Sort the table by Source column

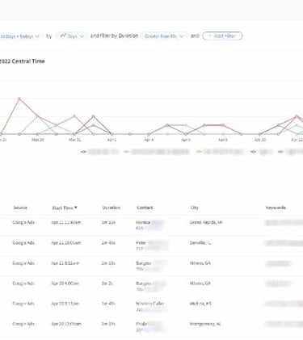pos(20,208)
